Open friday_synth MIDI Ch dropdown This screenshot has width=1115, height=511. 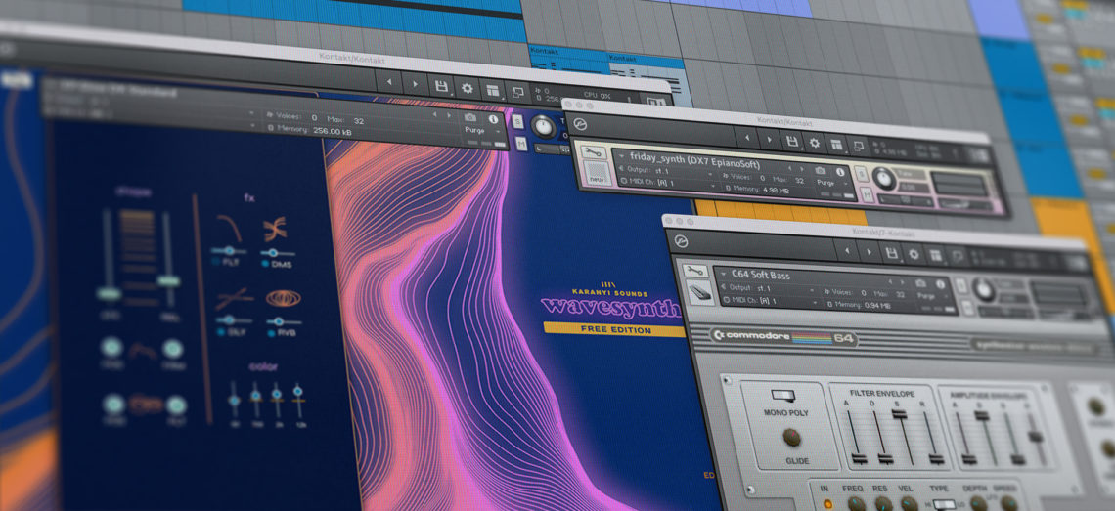pos(667,183)
